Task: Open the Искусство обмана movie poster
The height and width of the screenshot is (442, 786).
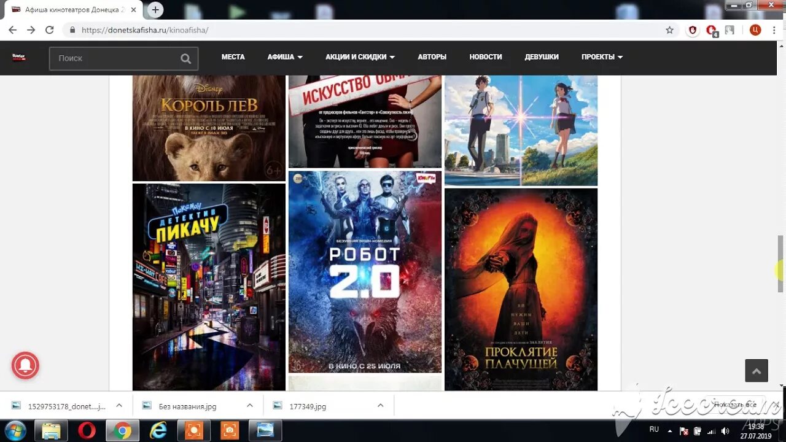Action: [x=365, y=122]
